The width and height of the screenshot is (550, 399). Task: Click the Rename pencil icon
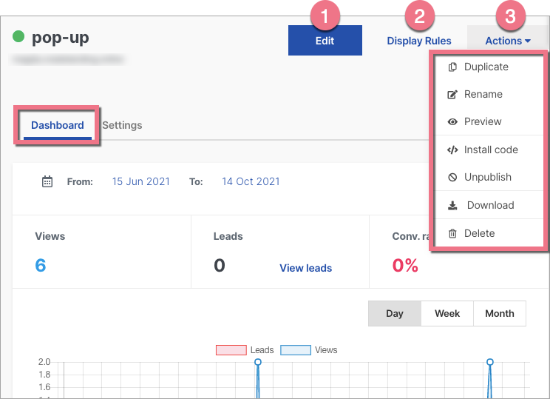click(x=452, y=94)
